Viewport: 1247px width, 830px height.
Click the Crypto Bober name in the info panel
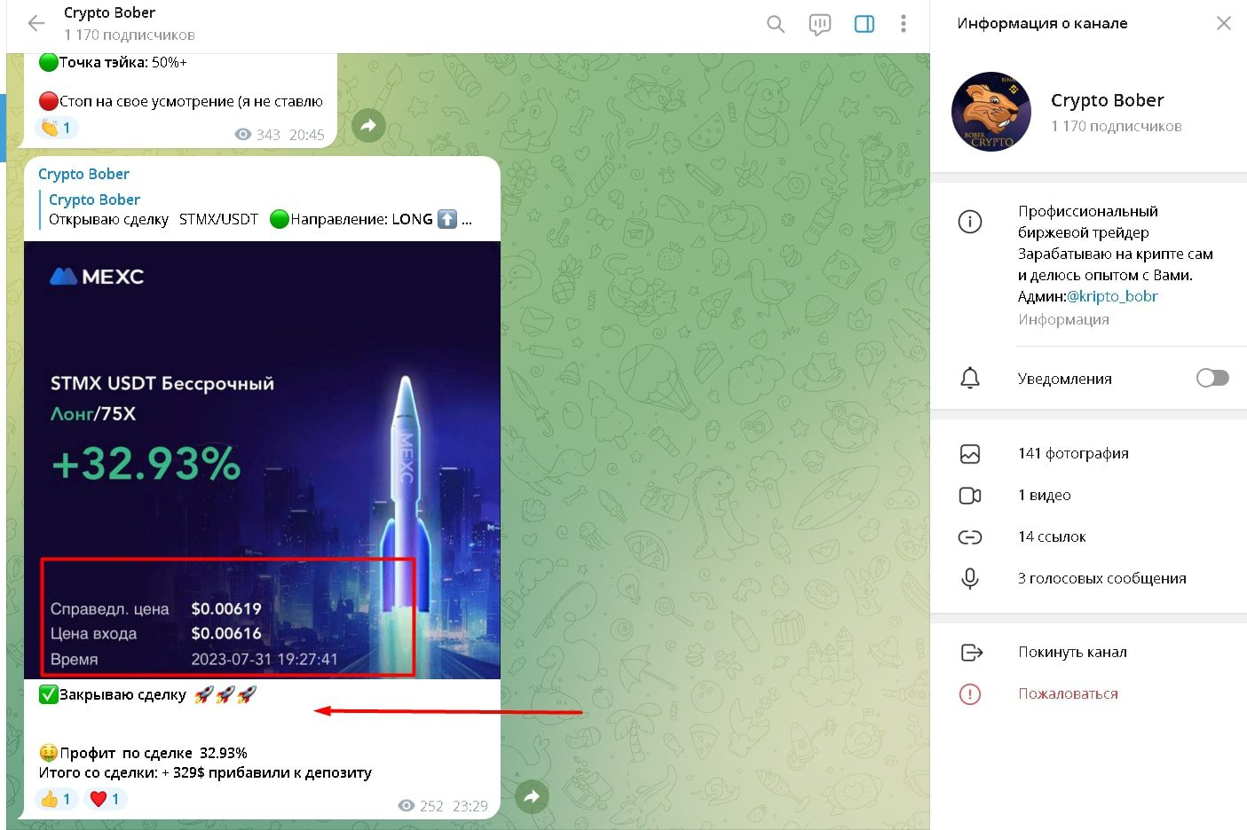(1107, 100)
